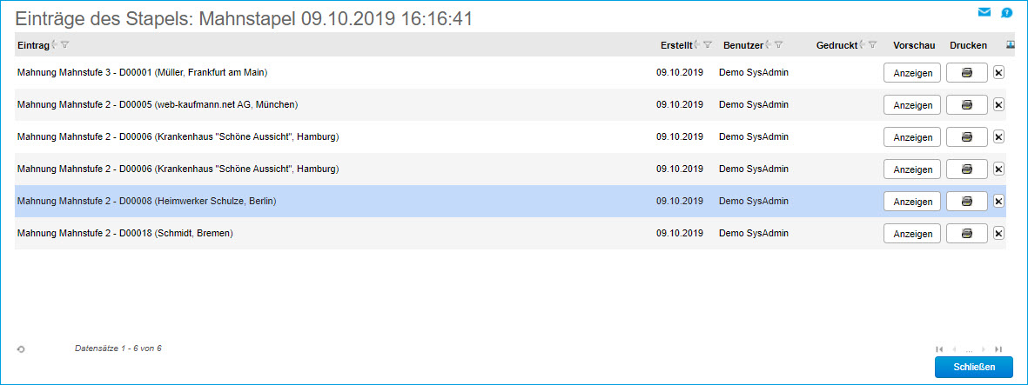Image resolution: width=1028 pixels, height=385 pixels.
Task: Close the dialog with Schließen
Action: [973, 367]
